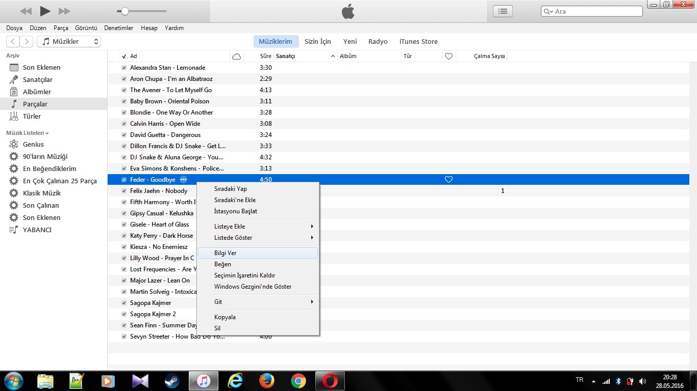Switch to iTunes Store tab
This screenshot has width=697, height=391.
[418, 42]
